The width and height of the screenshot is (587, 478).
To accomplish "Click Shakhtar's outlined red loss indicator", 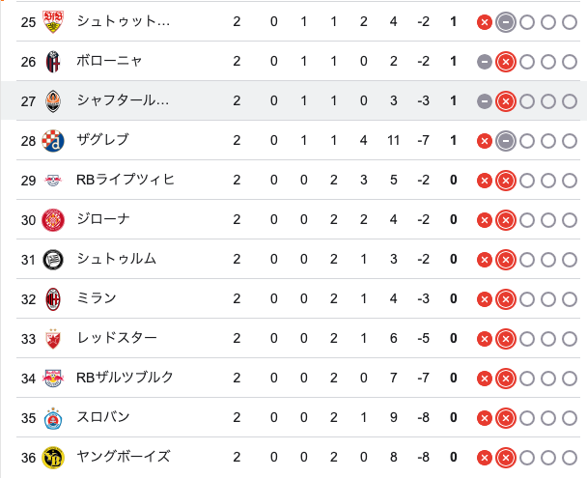I will tap(505, 101).
